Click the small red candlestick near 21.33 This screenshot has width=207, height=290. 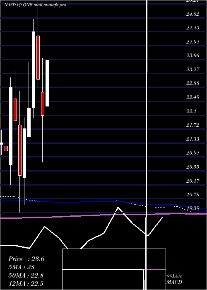tap(6, 148)
